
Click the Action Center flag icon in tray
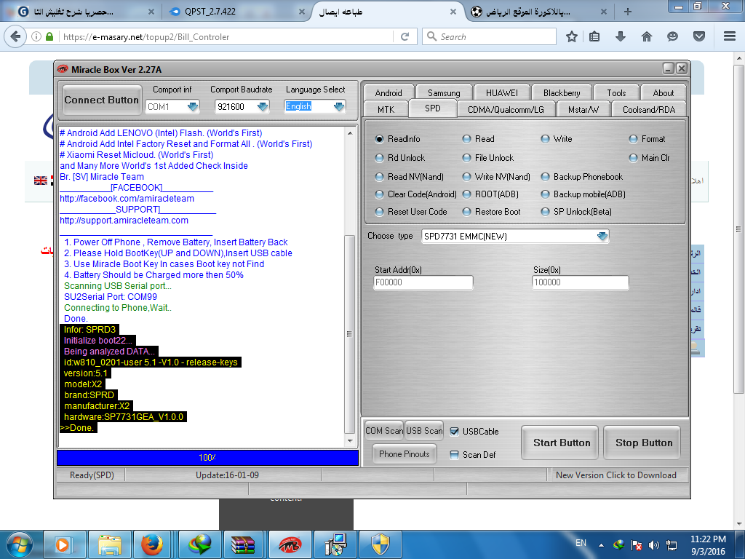pyautogui.click(x=636, y=544)
